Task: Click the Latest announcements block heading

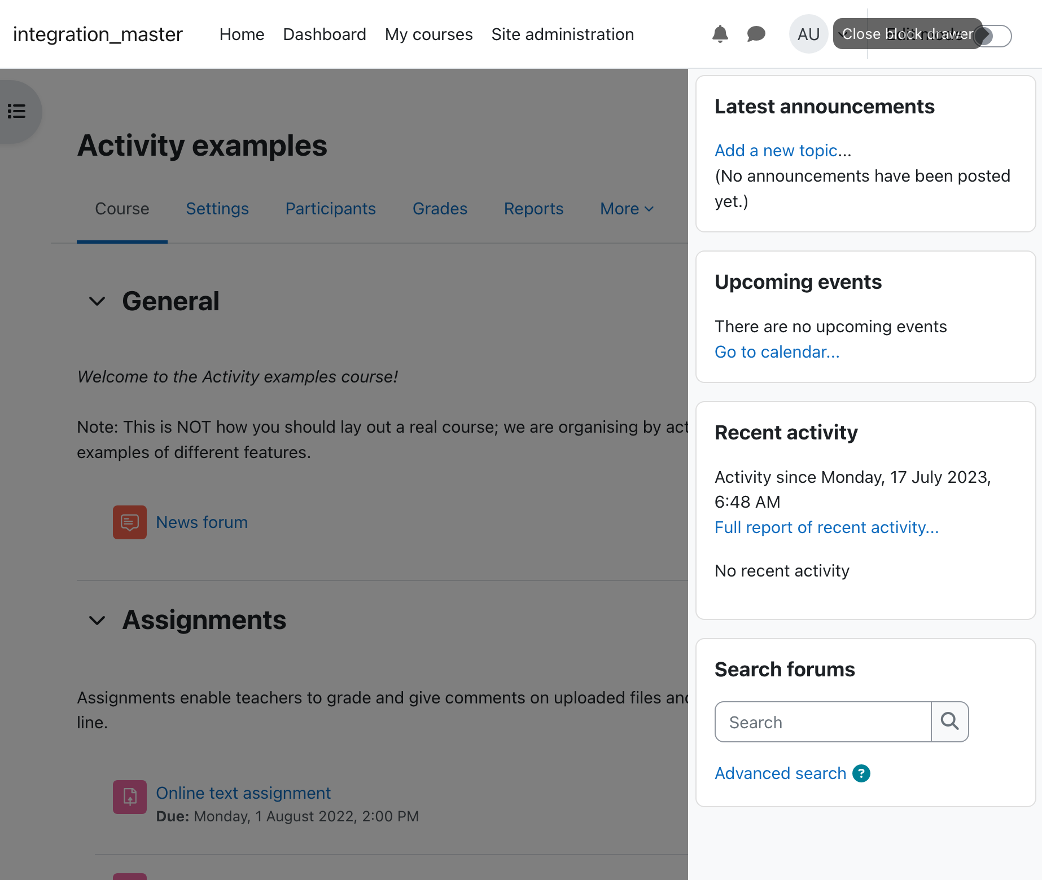Action: 824,107
